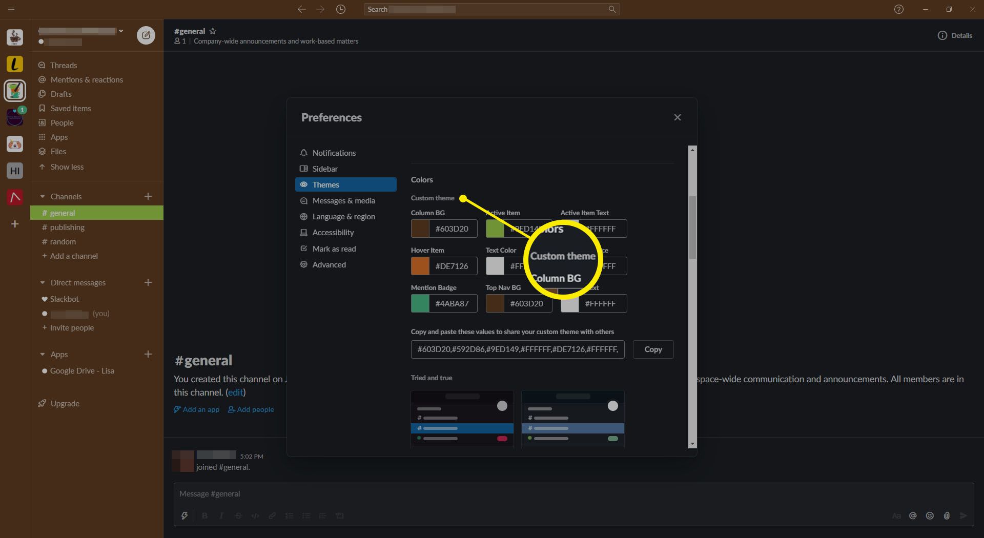The height and width of the screenshot is (538, 984).
Task: Click the Mention Badge green swatch
Action: [420, 303]
